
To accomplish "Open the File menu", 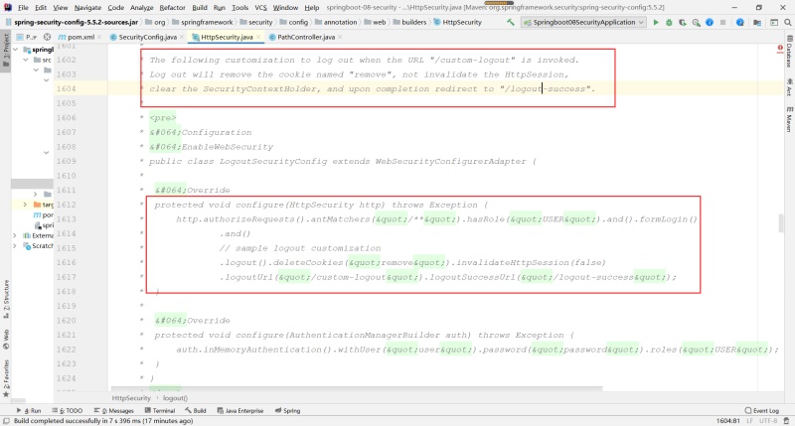I will [x=23, y=8].
